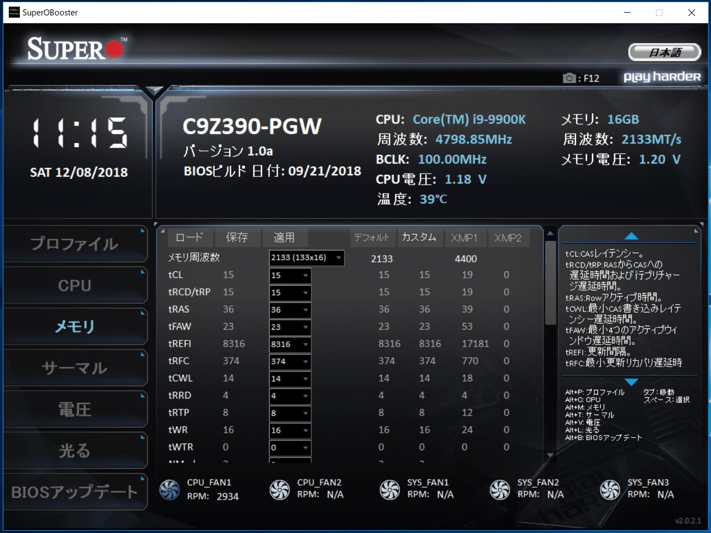
Task: Click the temperature value 39℃
Action: click(433, 199)
